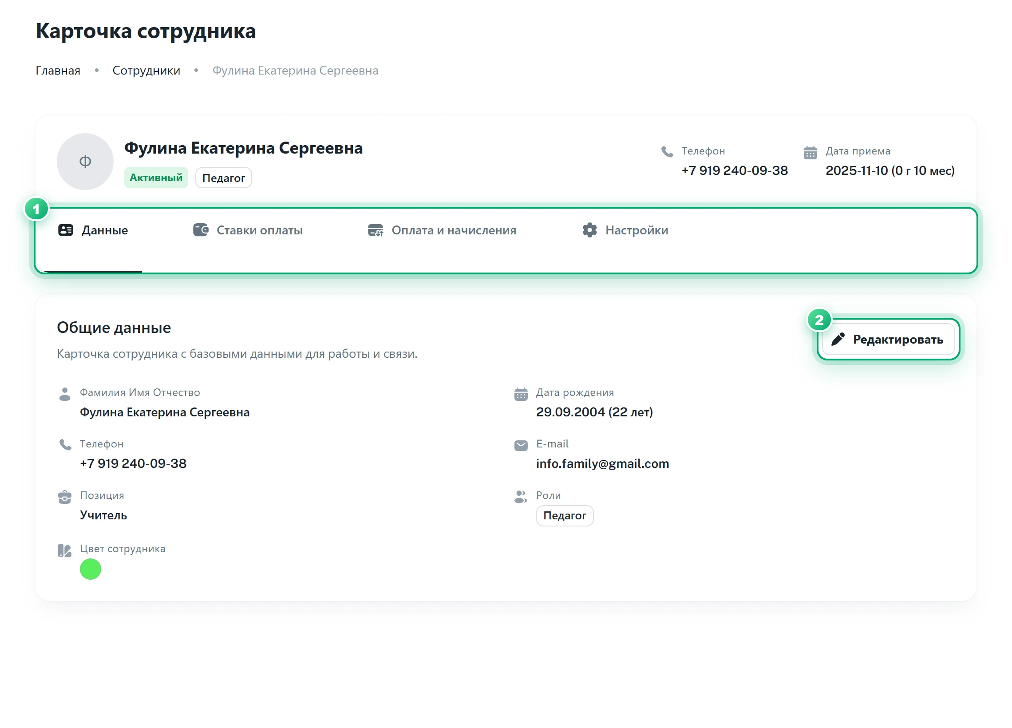The width and height of the screenshot is (1012, 728).
Task: Click the position value Учитель
Action: (103, 515)
